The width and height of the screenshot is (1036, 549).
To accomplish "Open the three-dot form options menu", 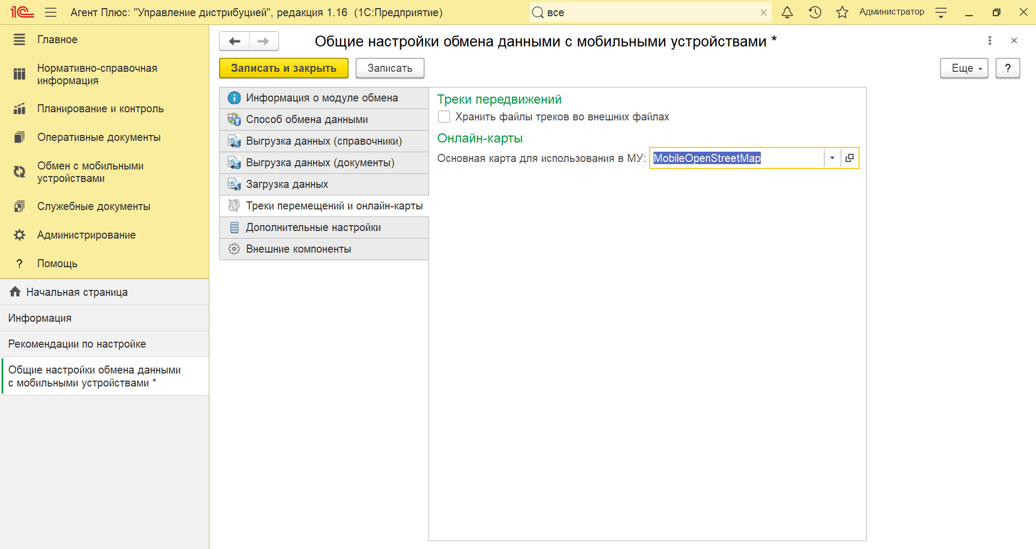I will (x=990, y=40).
